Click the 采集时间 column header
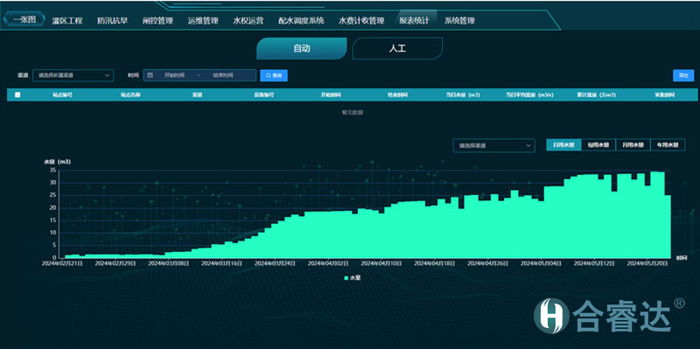Viewport: 700px width, 349px height. [664, 94]
